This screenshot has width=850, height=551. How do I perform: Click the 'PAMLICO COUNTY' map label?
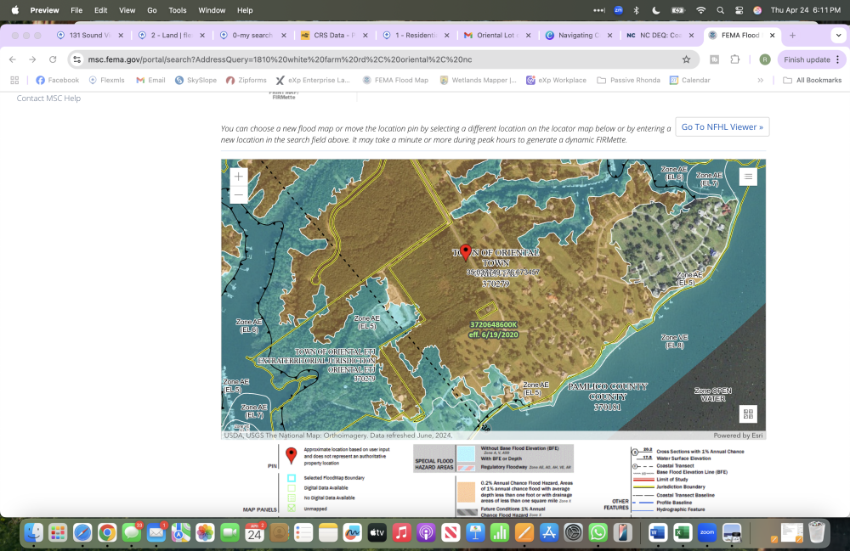tap(607, 386)
